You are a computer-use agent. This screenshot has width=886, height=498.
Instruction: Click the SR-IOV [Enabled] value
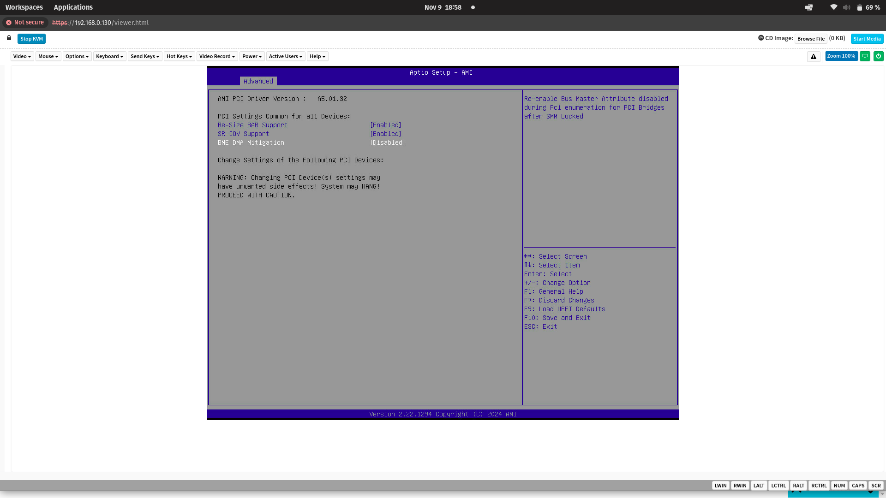click(386, 134)
